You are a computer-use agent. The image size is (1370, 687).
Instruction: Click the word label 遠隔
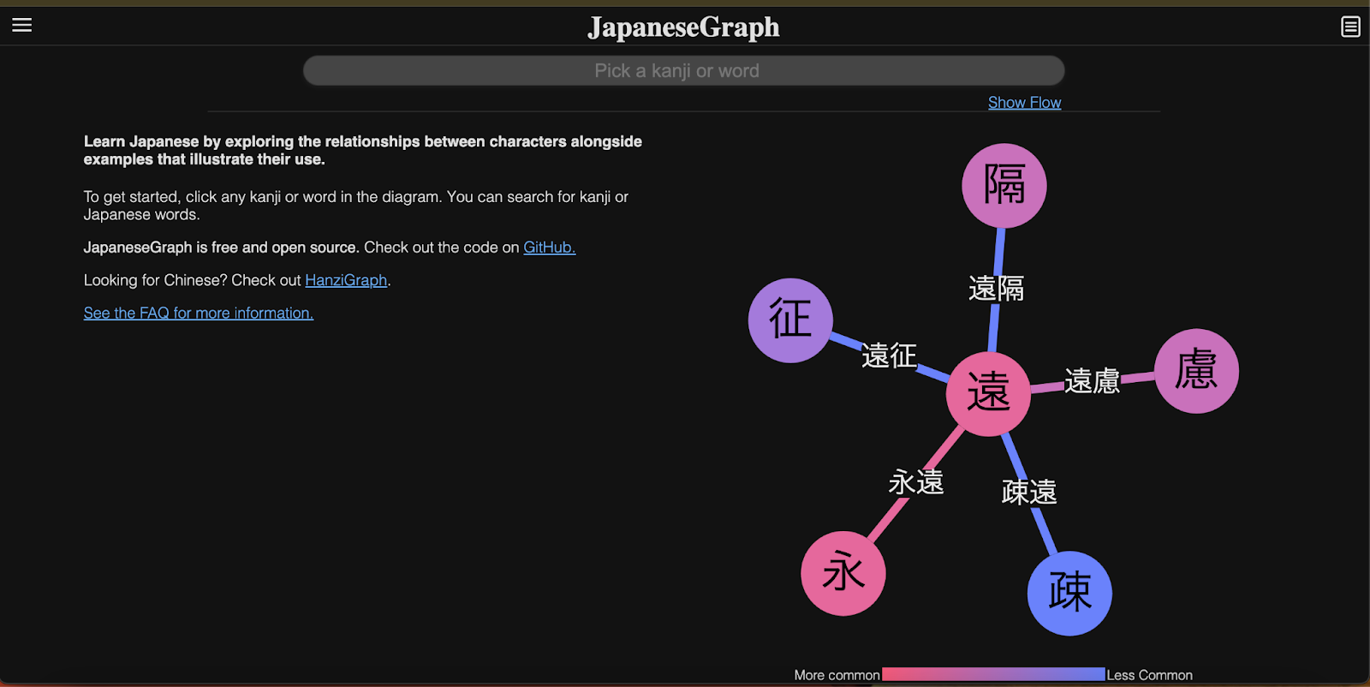point(996,289)
